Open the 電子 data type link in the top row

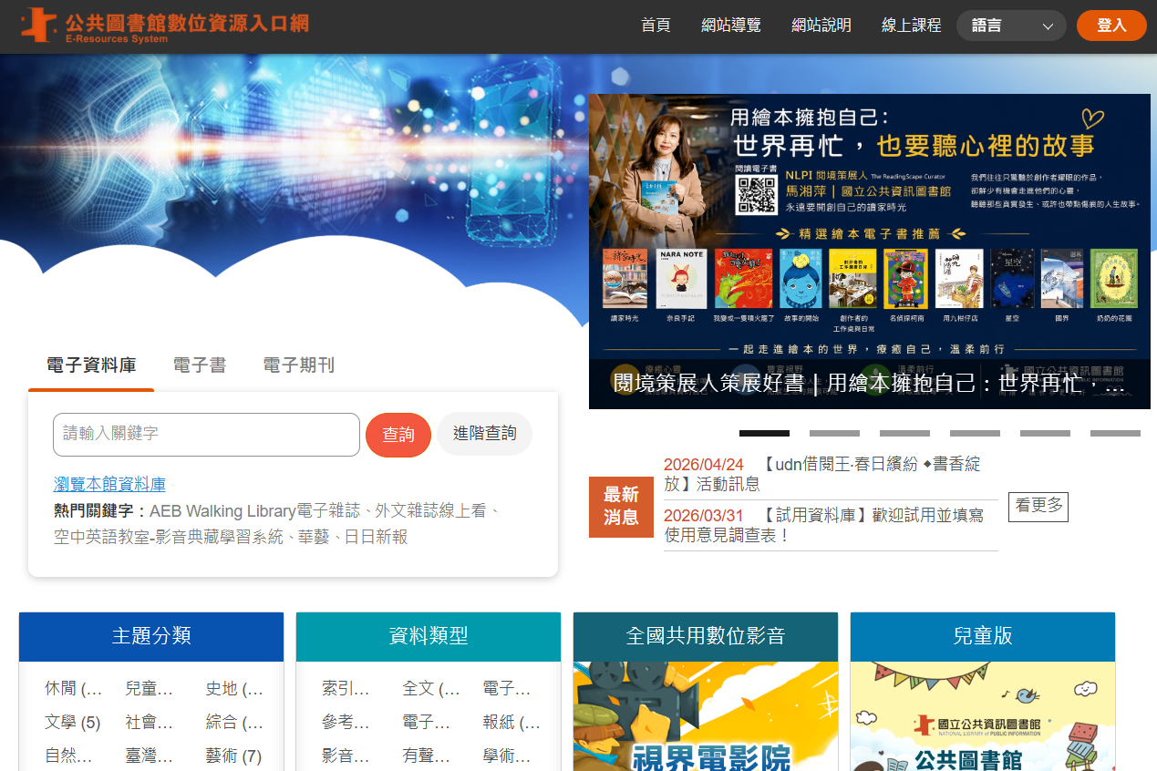click(x=507, y=689)
